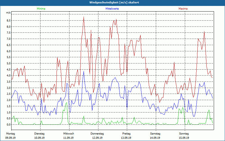
Task: Click the '15.09.19' date label
Action: point(184,138)
